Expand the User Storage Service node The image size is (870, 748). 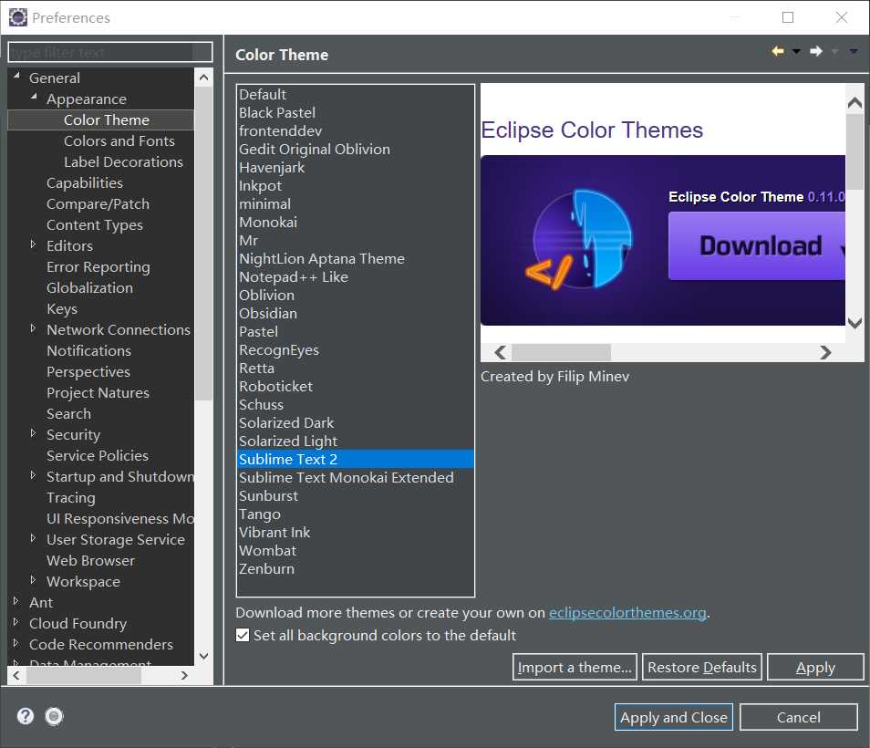coord(33,538)
